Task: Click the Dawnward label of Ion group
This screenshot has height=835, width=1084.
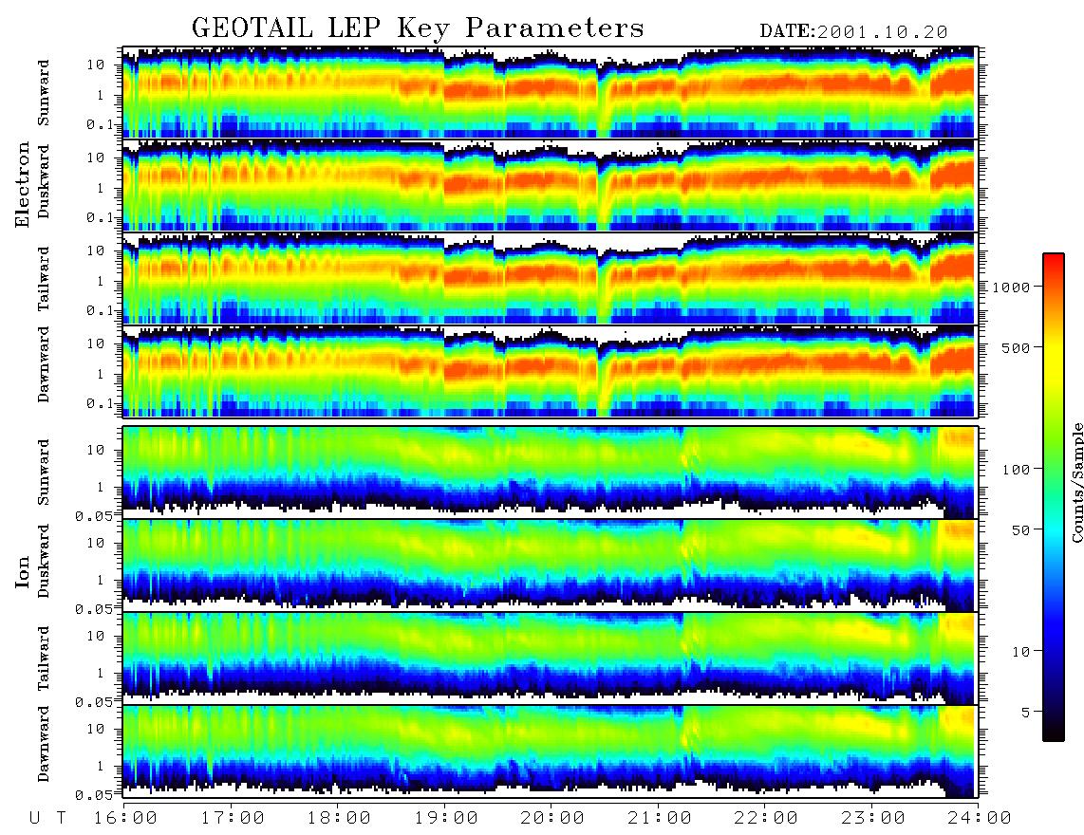Action: point(44,744)
